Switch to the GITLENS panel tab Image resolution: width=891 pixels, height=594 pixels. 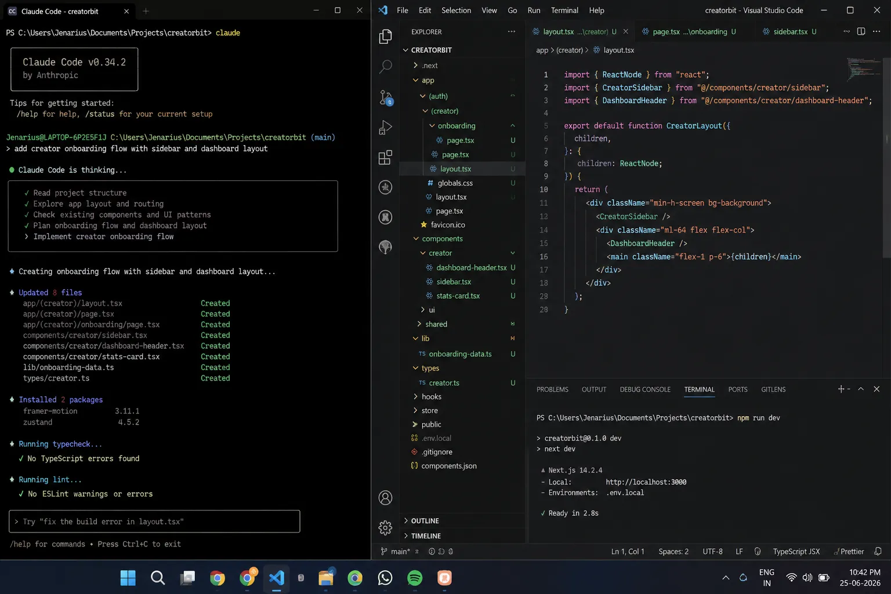pyautogui.click(x=773, y=389)
